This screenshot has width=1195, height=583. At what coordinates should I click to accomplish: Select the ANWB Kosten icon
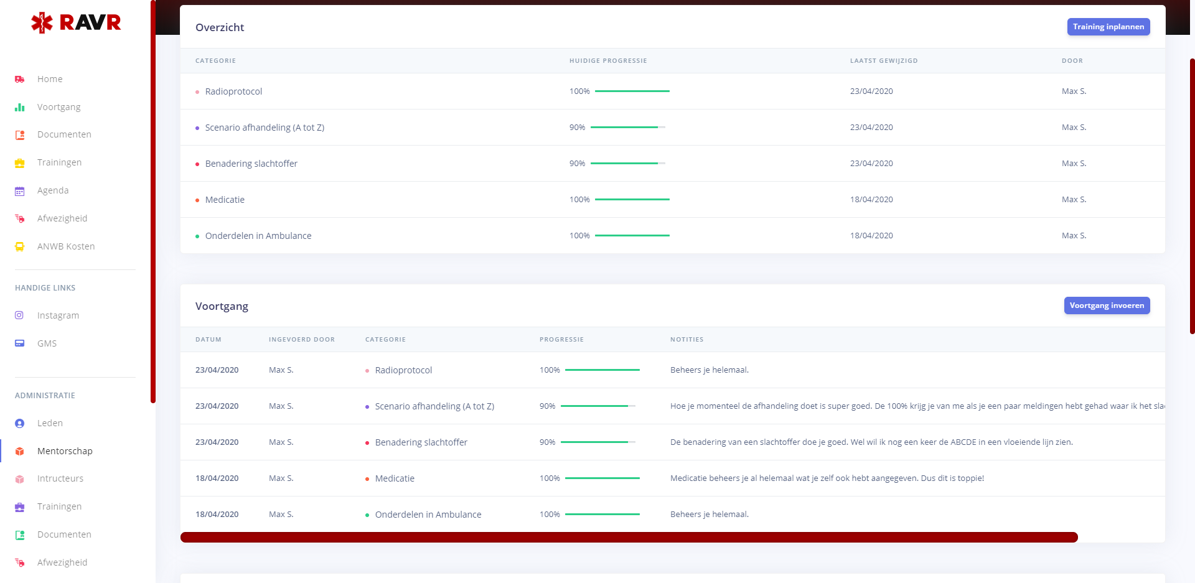coord(20,246)
